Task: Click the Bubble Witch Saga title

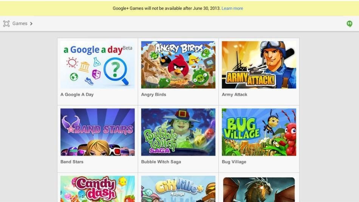Action: pos(161,162)
